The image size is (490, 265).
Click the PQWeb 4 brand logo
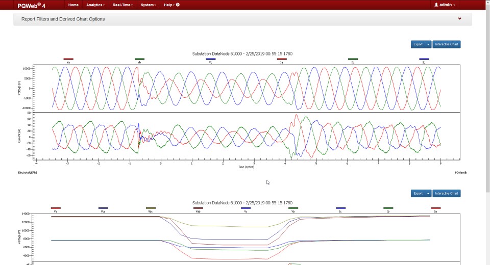point(31,5)
